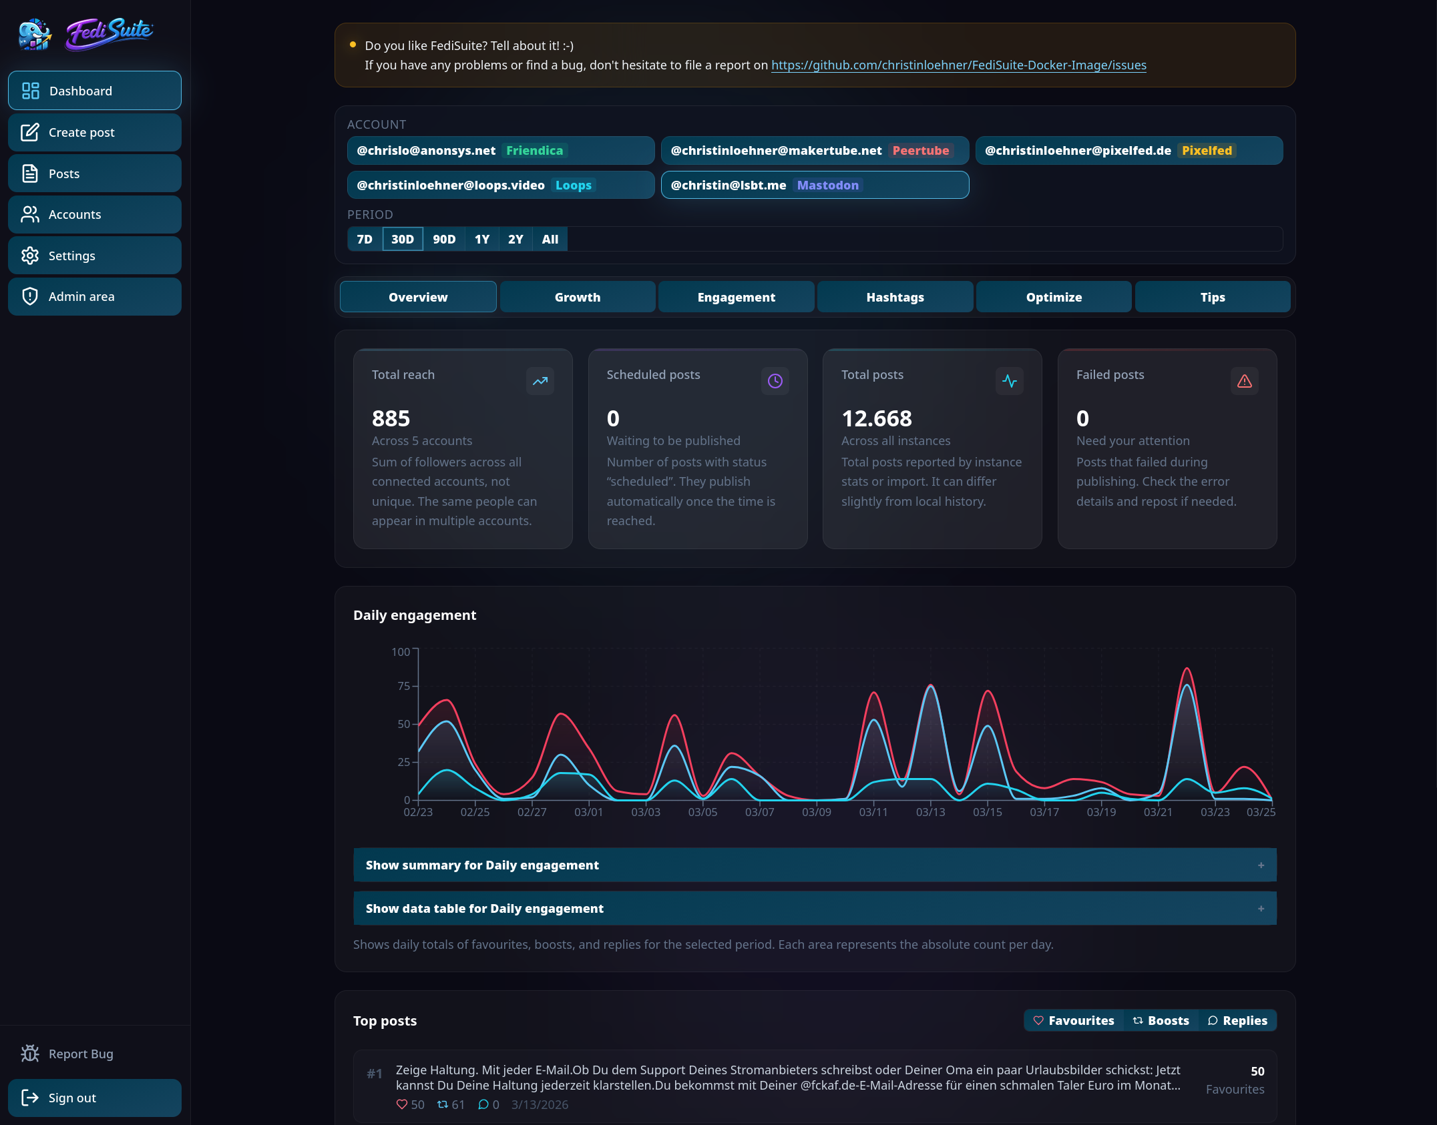Open the Admin area shield icon
This screenshot has width=1437, height=1125.
tap(30, 296)
